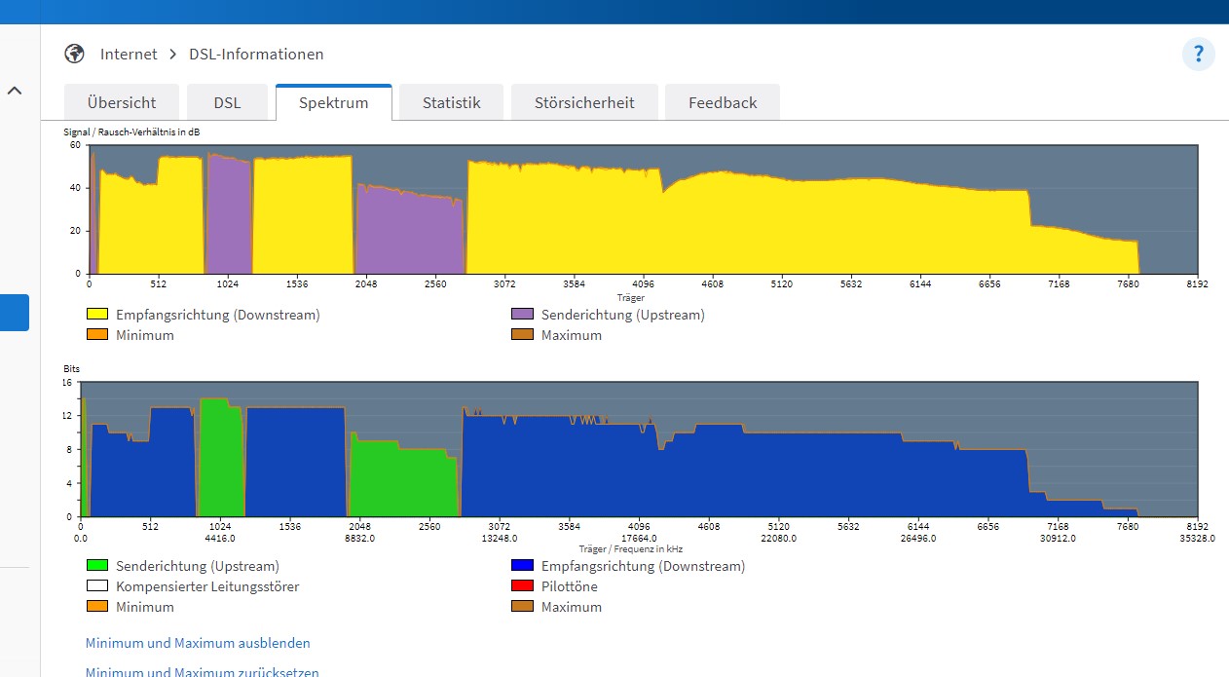Click the yellow Downstream legend swatch
1229x677 pixels.
click(x=97, y=315)
